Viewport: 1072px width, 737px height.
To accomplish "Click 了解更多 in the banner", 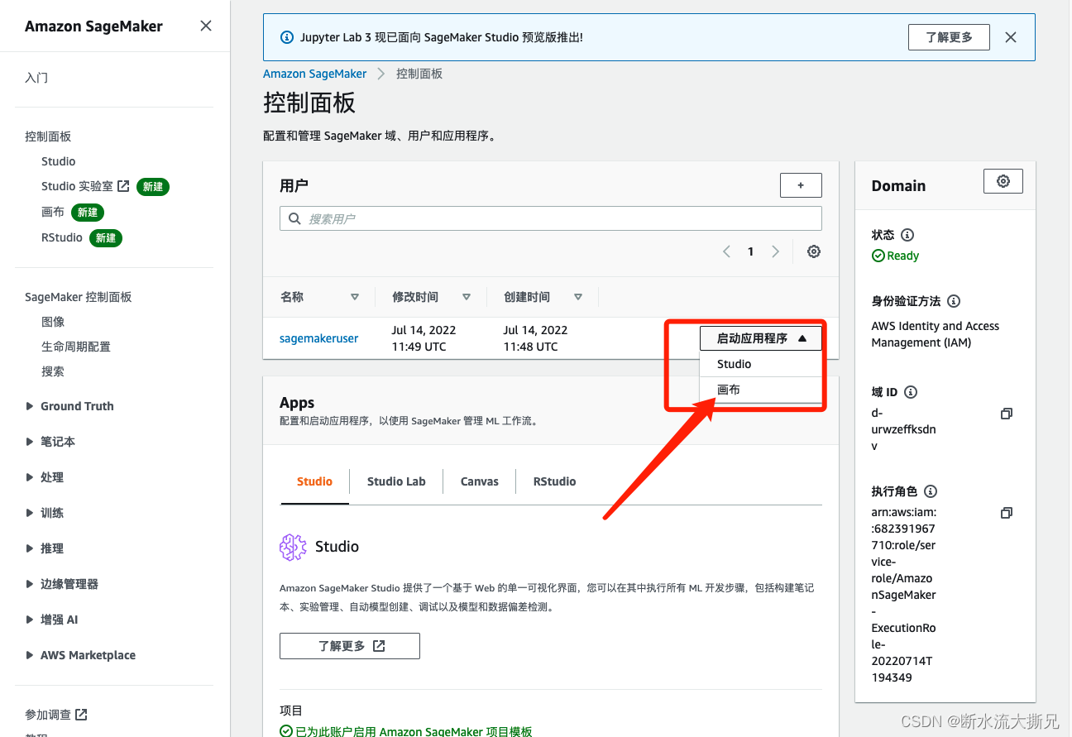I will [x=949, y=37].
